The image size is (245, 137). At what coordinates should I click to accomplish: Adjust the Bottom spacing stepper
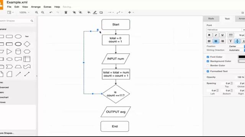[x=232, y=91]
